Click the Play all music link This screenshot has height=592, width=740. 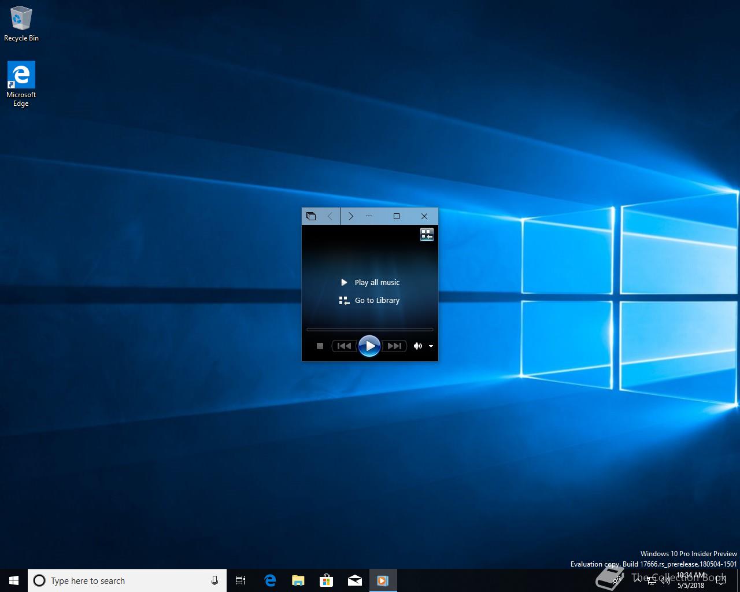[376, 282]
